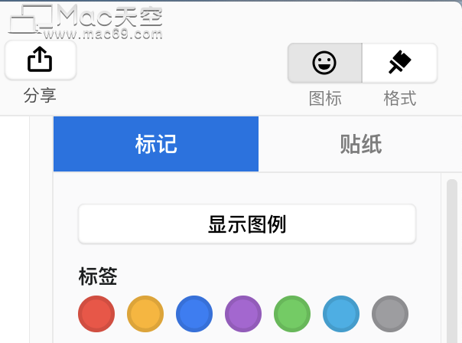Click the 图标 toolbar label

325,98
